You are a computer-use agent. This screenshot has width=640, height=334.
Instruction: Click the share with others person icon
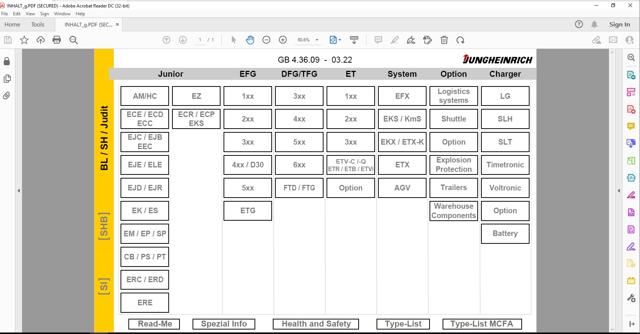(x=630, y=40)
